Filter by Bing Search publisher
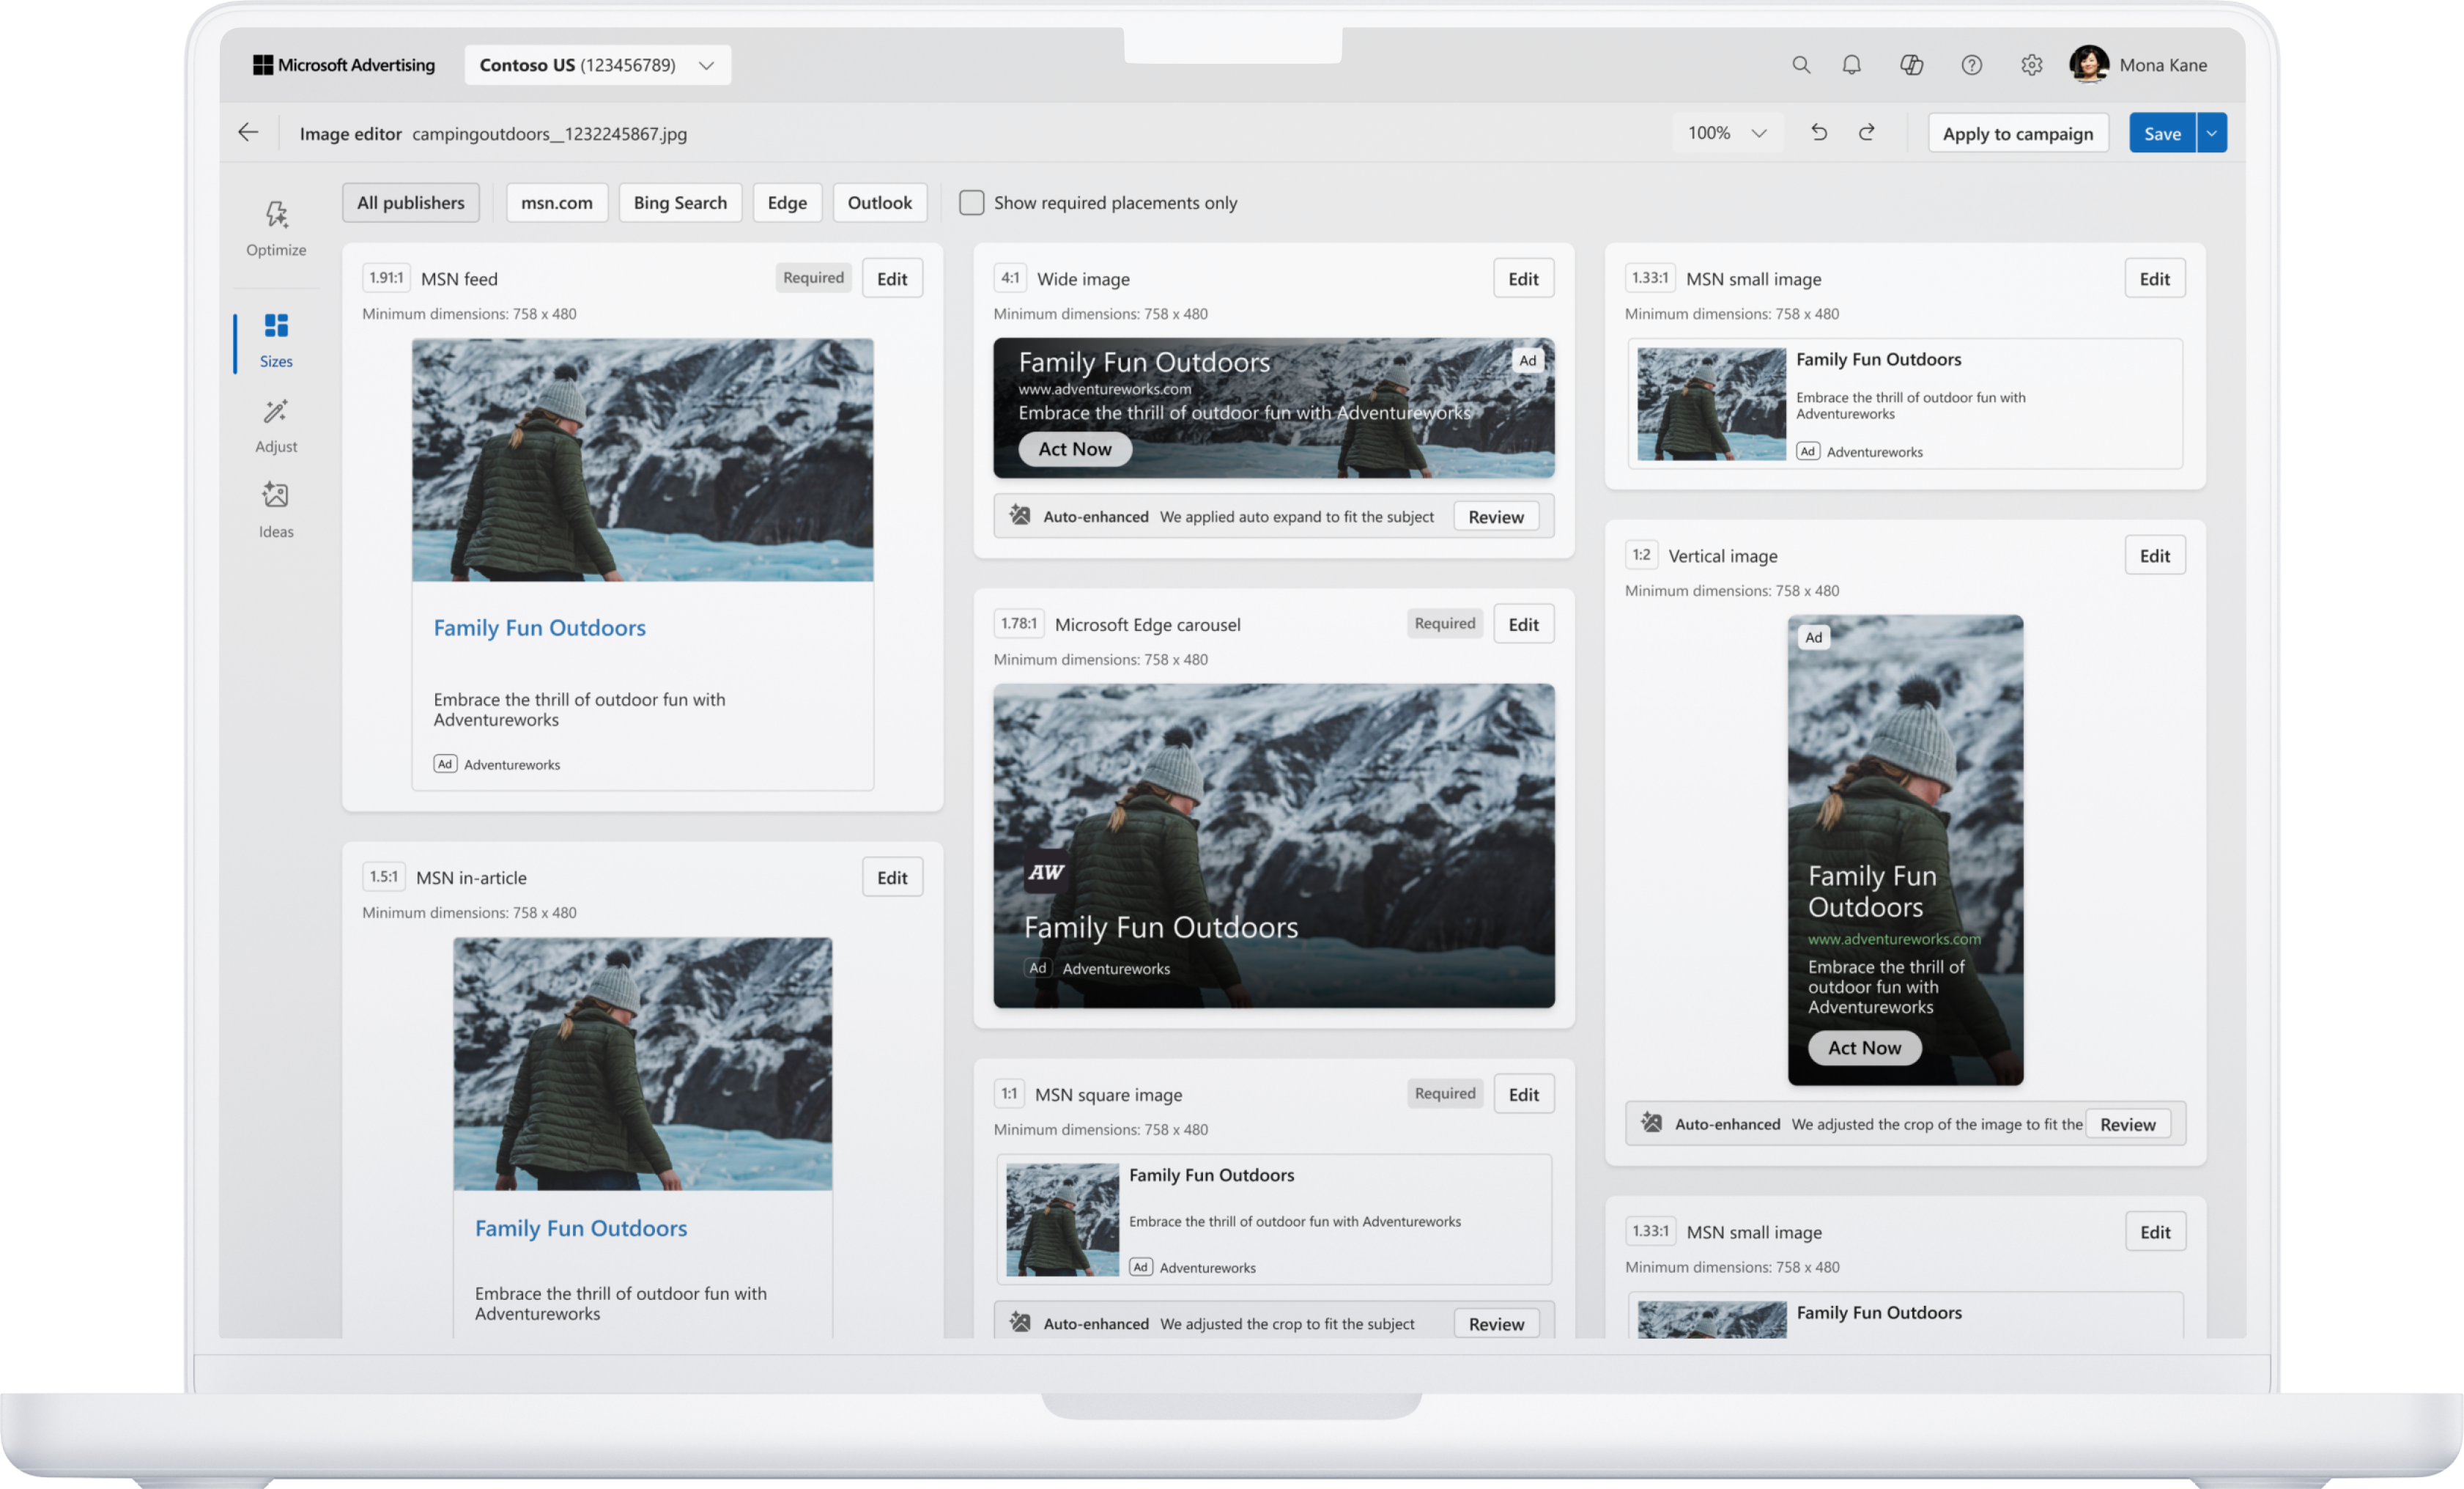The width and height of the screenshot is (2464, 1489). point(680,203)
